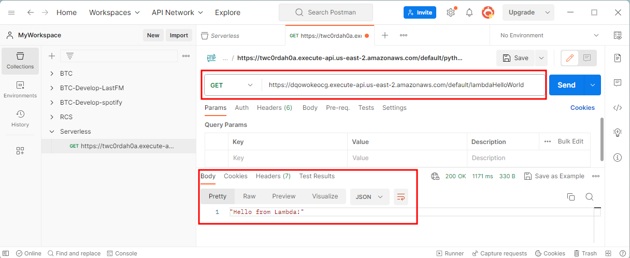Image resolution: width=630 pixels, height=258 pixels.
Task: Open collection options three-dot menu
Action: click(x=186, y=56)
